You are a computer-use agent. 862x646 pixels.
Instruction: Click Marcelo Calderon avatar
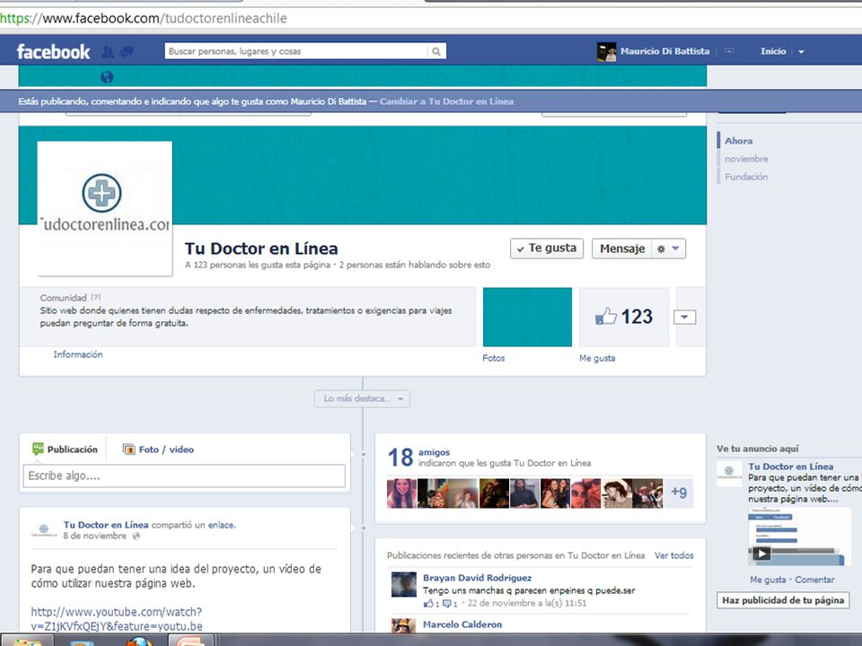click(404, 625)
